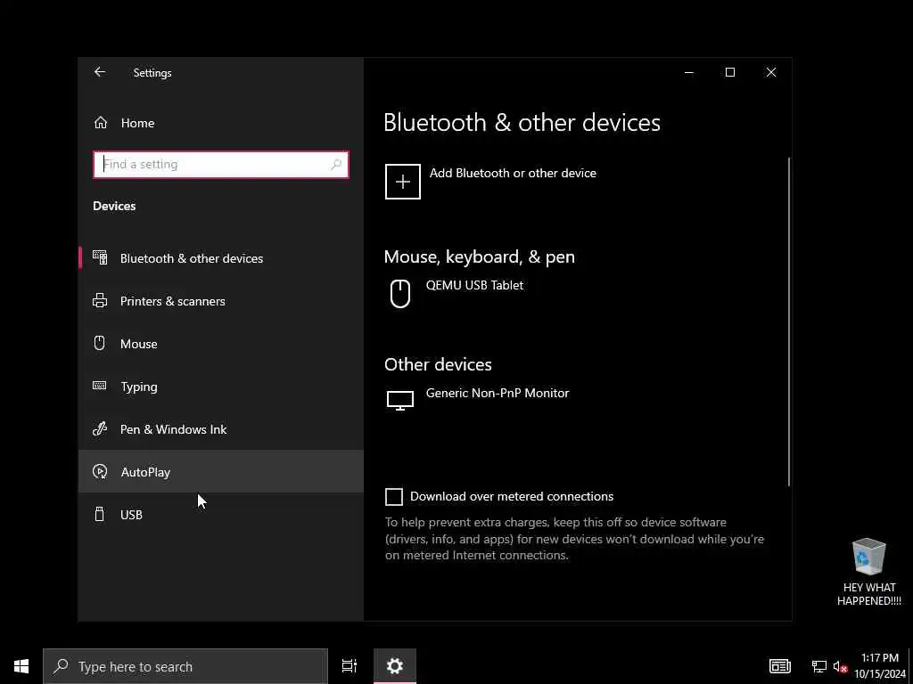Minimize the Settings window
The width and height of the screenshot is (913, 684).
coord(689,72)
